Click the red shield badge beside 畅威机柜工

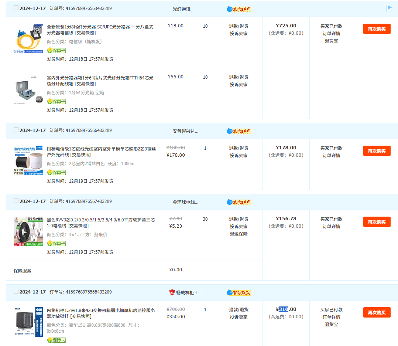click(x=172, y=292)
